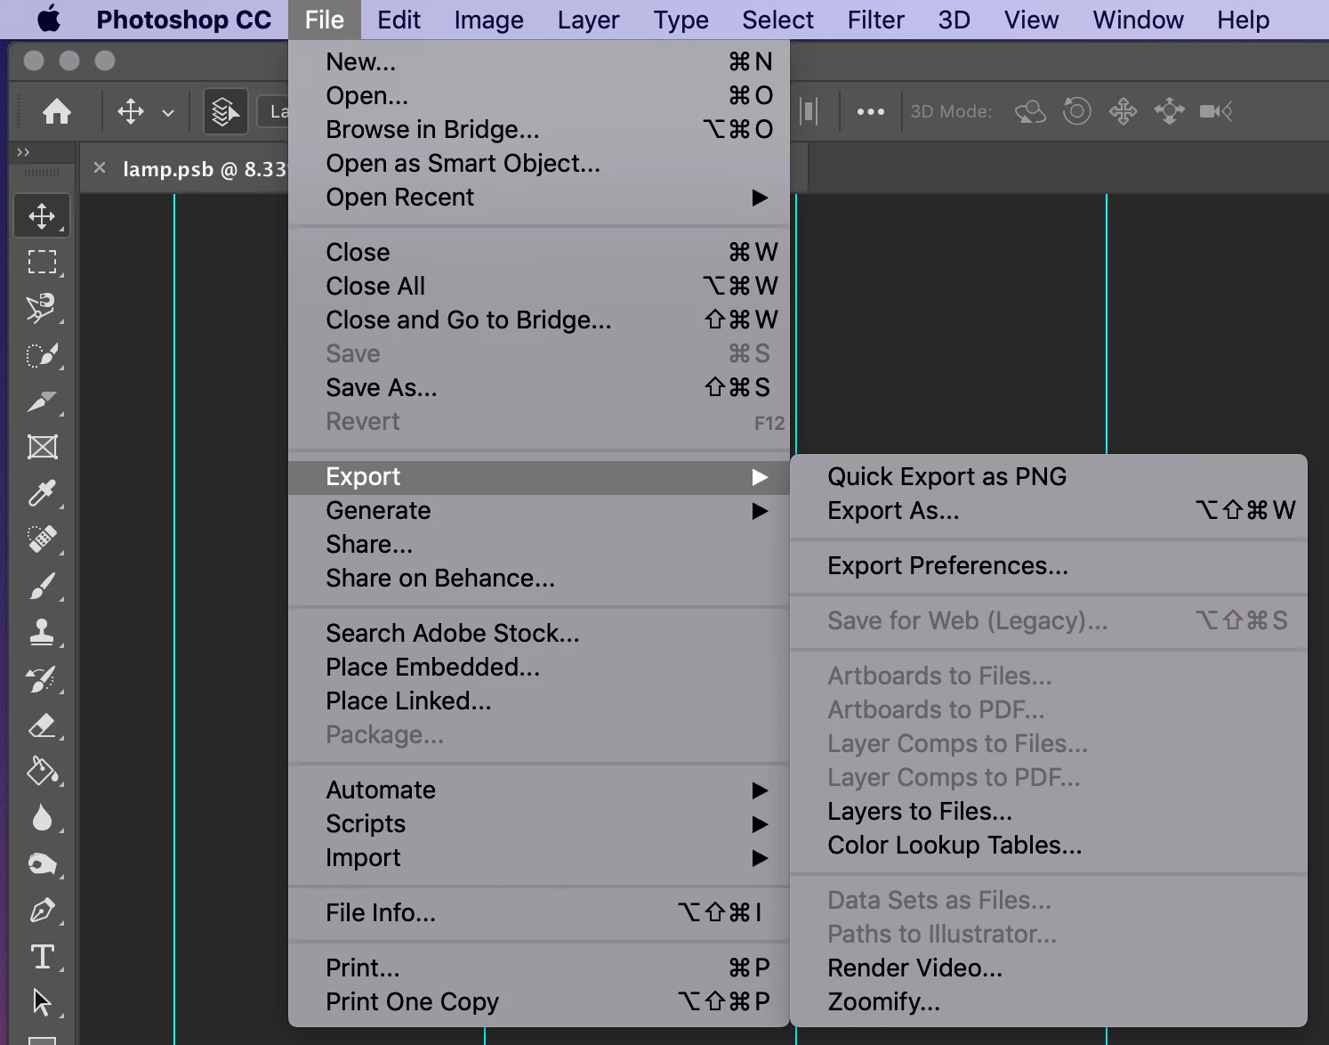
Task: Open the Apple menu
Action: click(49, 20)
